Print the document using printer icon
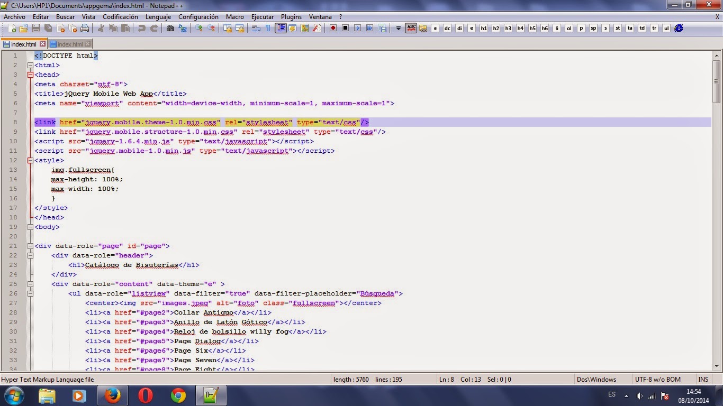723x406 pixels. 85,28
